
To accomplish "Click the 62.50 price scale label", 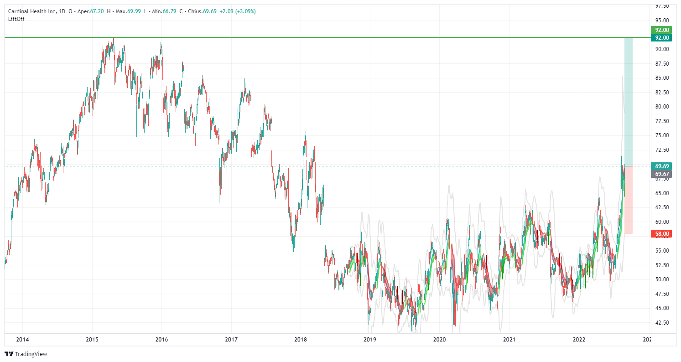I will tap(662, 207).
